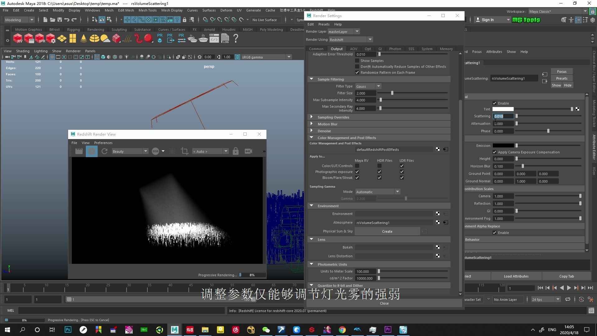Enable the Show Samples checkbox
The image size is (597, 336).
(x=357, y=61)
